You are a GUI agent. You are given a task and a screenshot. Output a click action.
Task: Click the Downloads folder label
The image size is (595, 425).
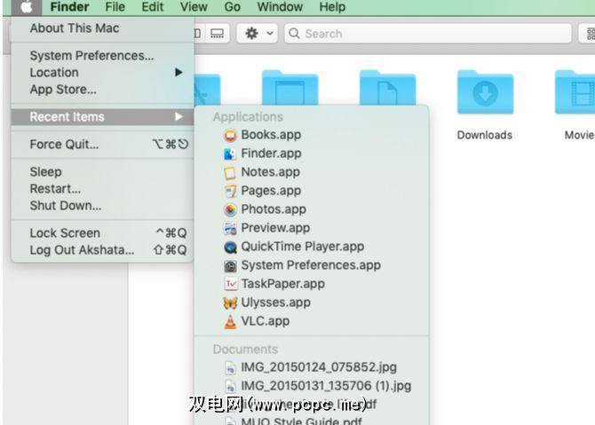pyautogui.click(x=485, y=135)
